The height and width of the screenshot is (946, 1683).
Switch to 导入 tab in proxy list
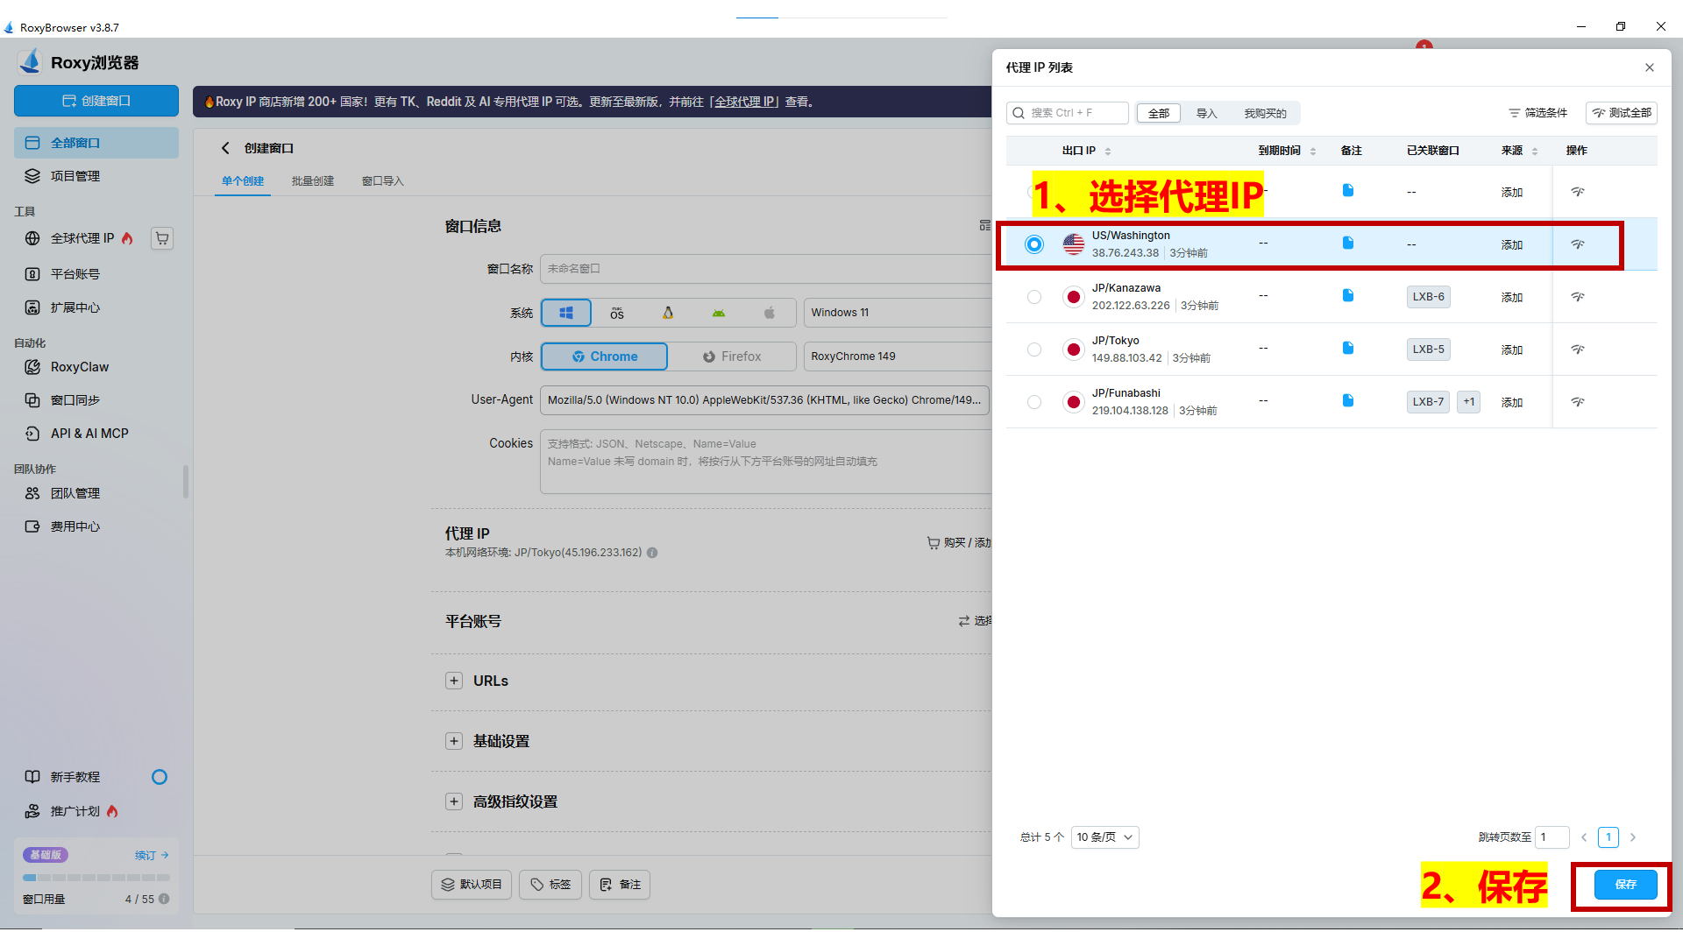pos(1207,113)
